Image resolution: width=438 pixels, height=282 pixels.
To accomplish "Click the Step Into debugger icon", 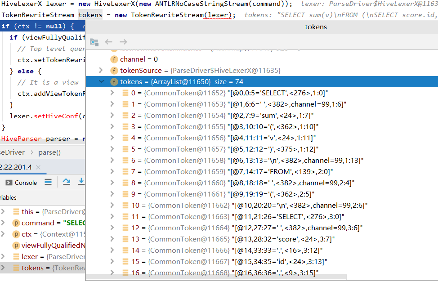I will pos(81,182).
